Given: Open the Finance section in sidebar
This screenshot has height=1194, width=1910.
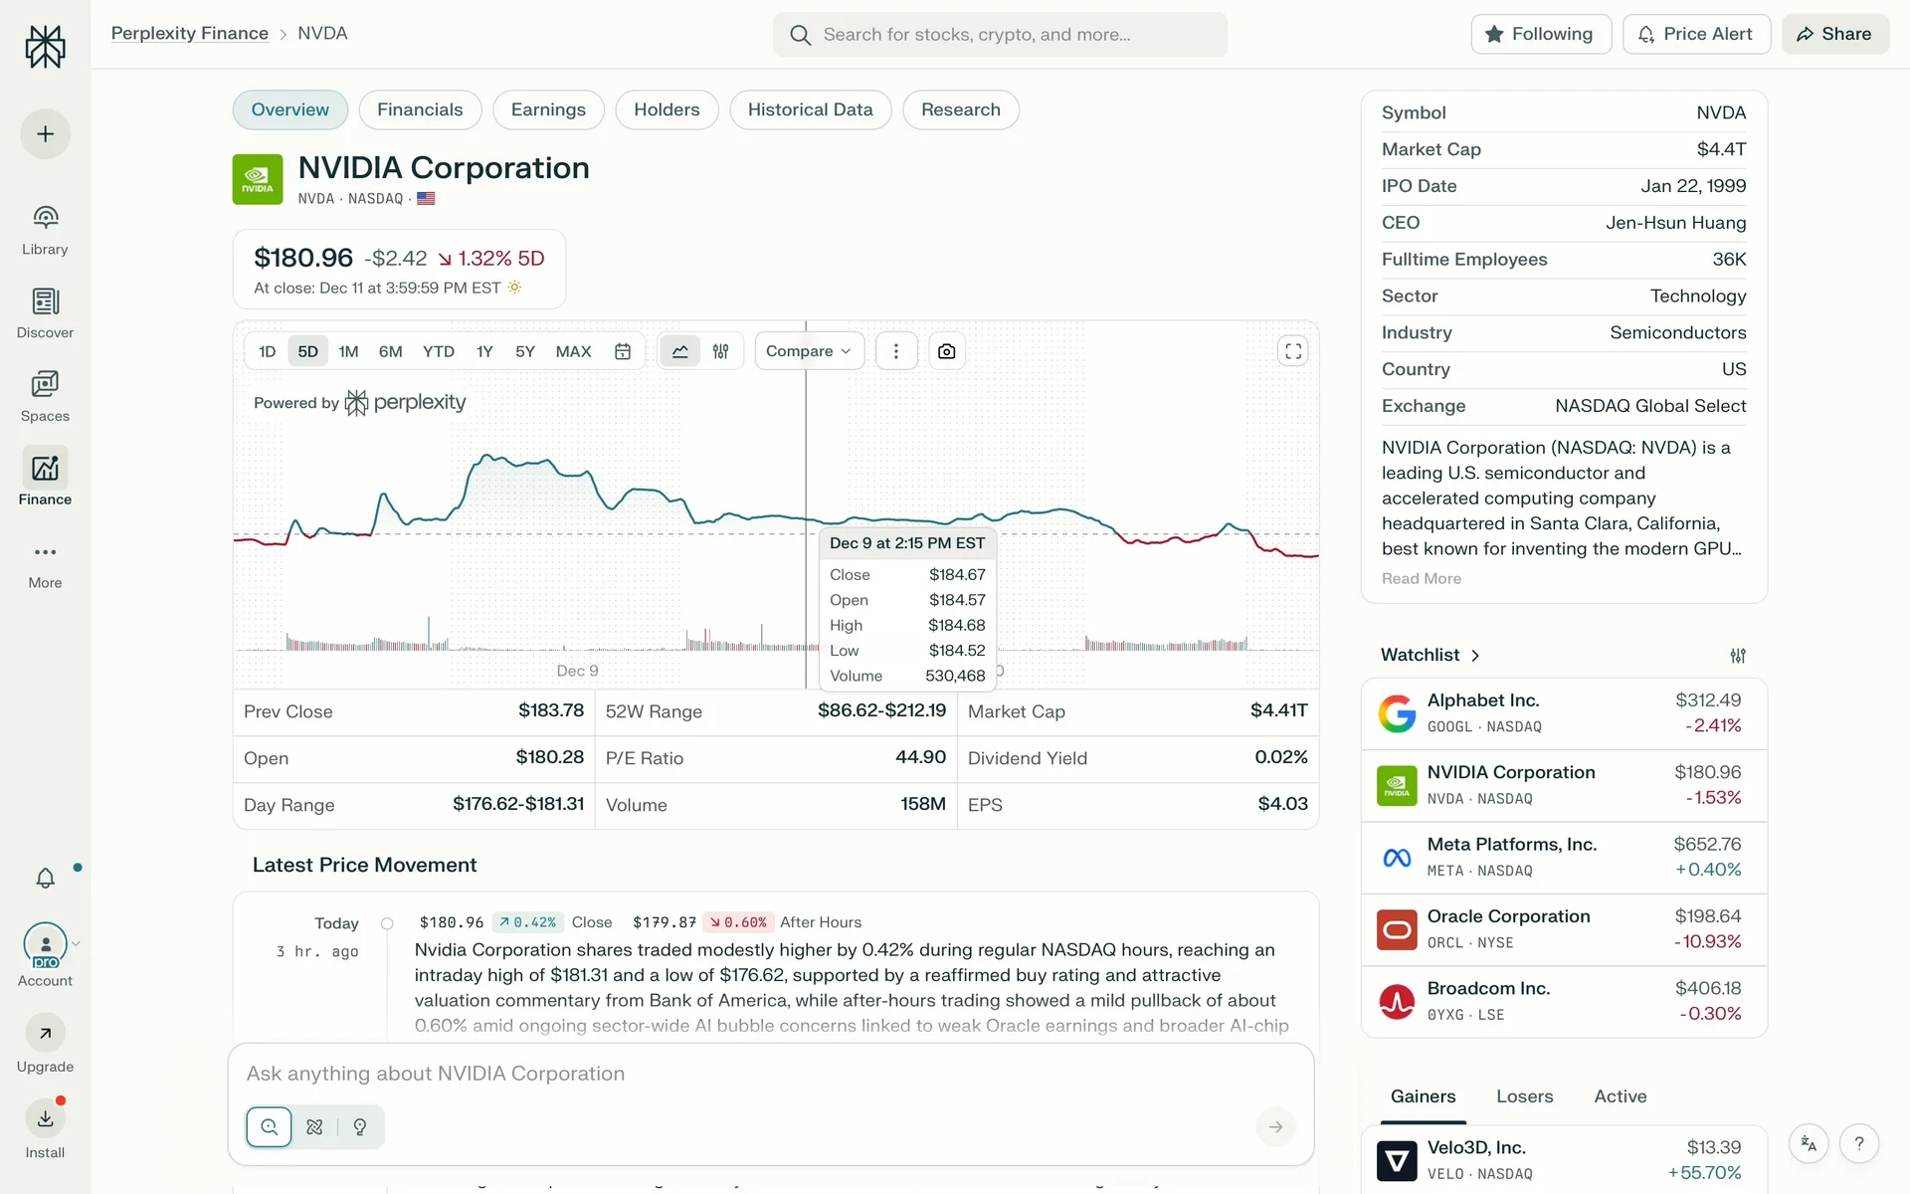Looking at the screenshot, I should click(x=45, y=477).
